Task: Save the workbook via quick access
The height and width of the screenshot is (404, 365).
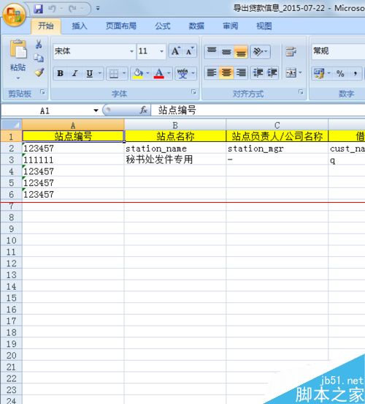Action: (38, 9)
